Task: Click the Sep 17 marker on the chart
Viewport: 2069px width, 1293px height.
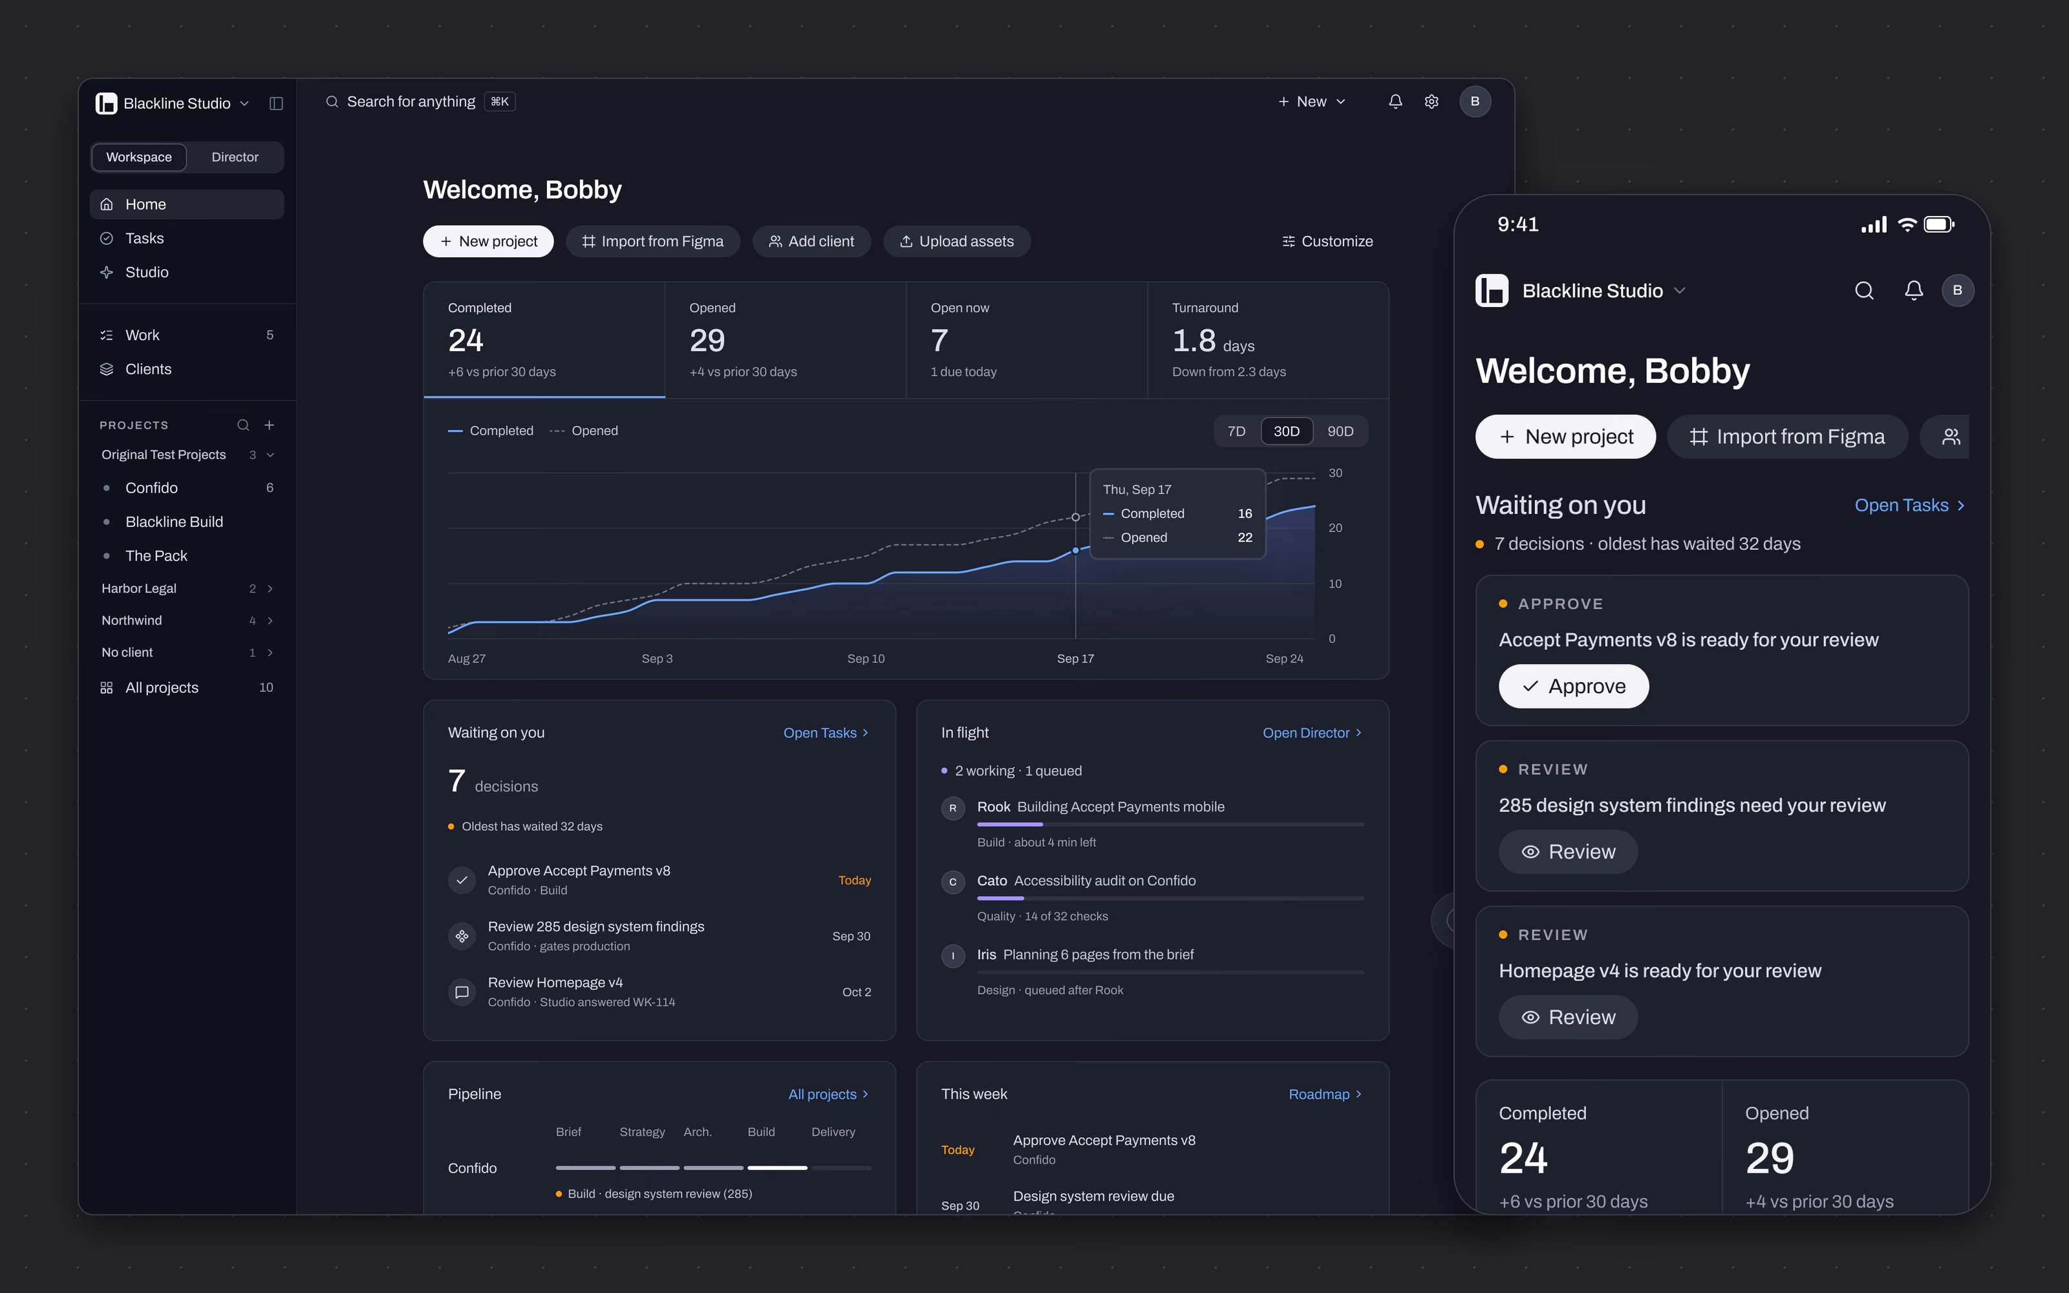Action: pyautogui.click(x=1075, y=551)
